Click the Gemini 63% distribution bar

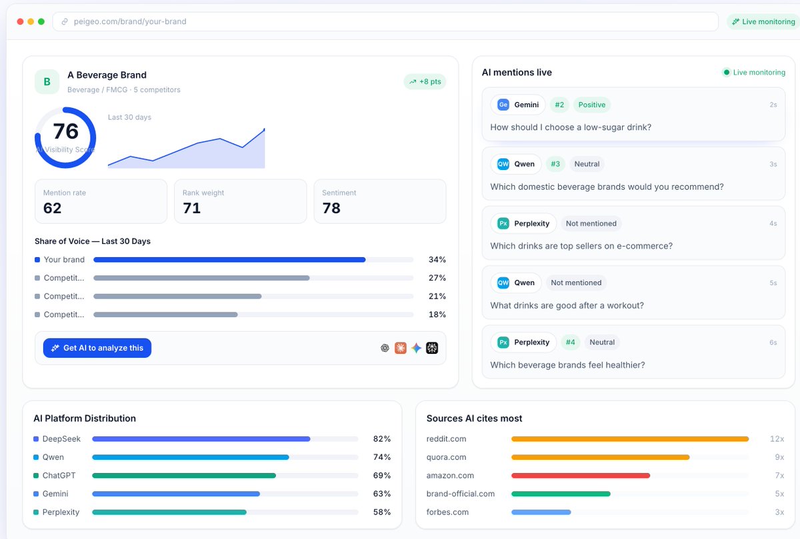(x=176, y=494)
